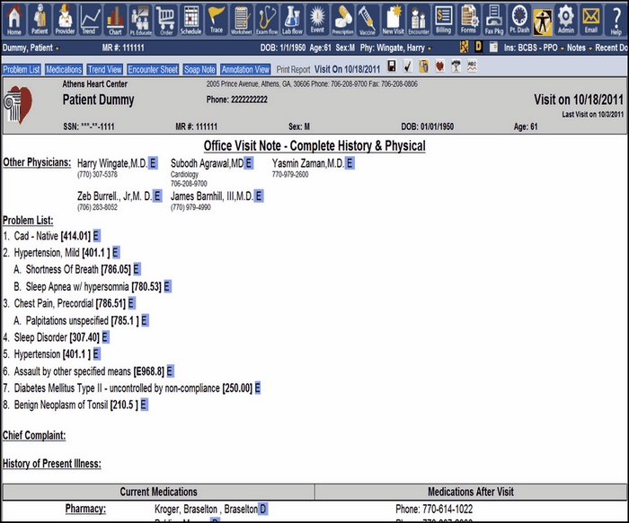Click the red heart icon in note toolbar
The image size is (629, 523).
(x=439, y=65)
